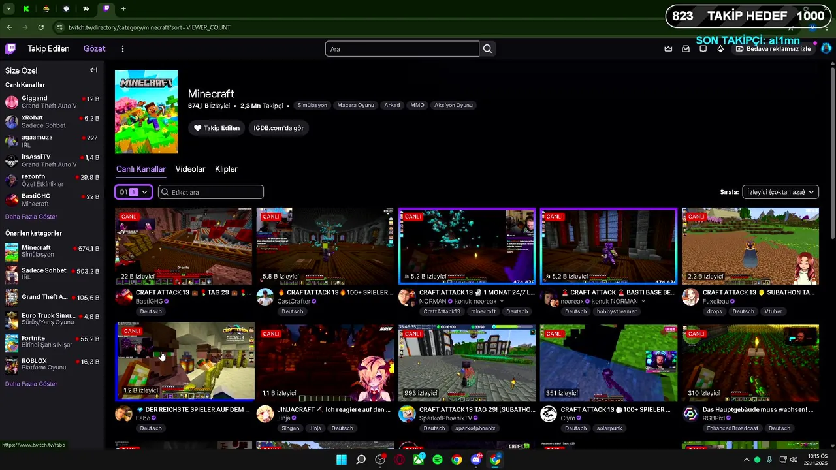Show hidden system tray icons
This screenshot has width=836, height=470.
pos(747,460)
